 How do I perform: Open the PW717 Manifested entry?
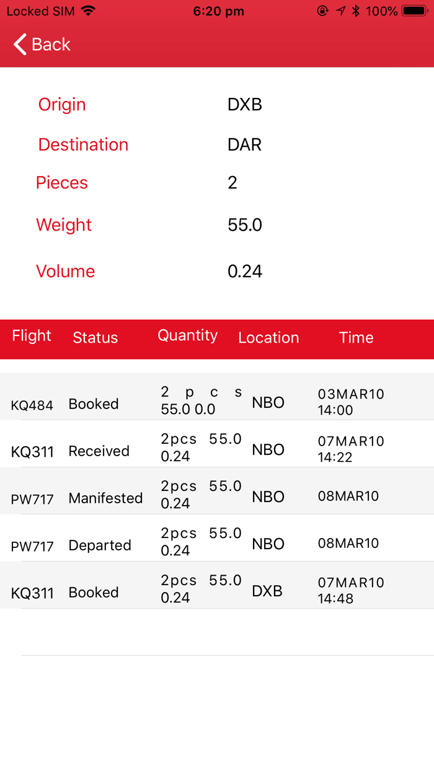[217, 497]
